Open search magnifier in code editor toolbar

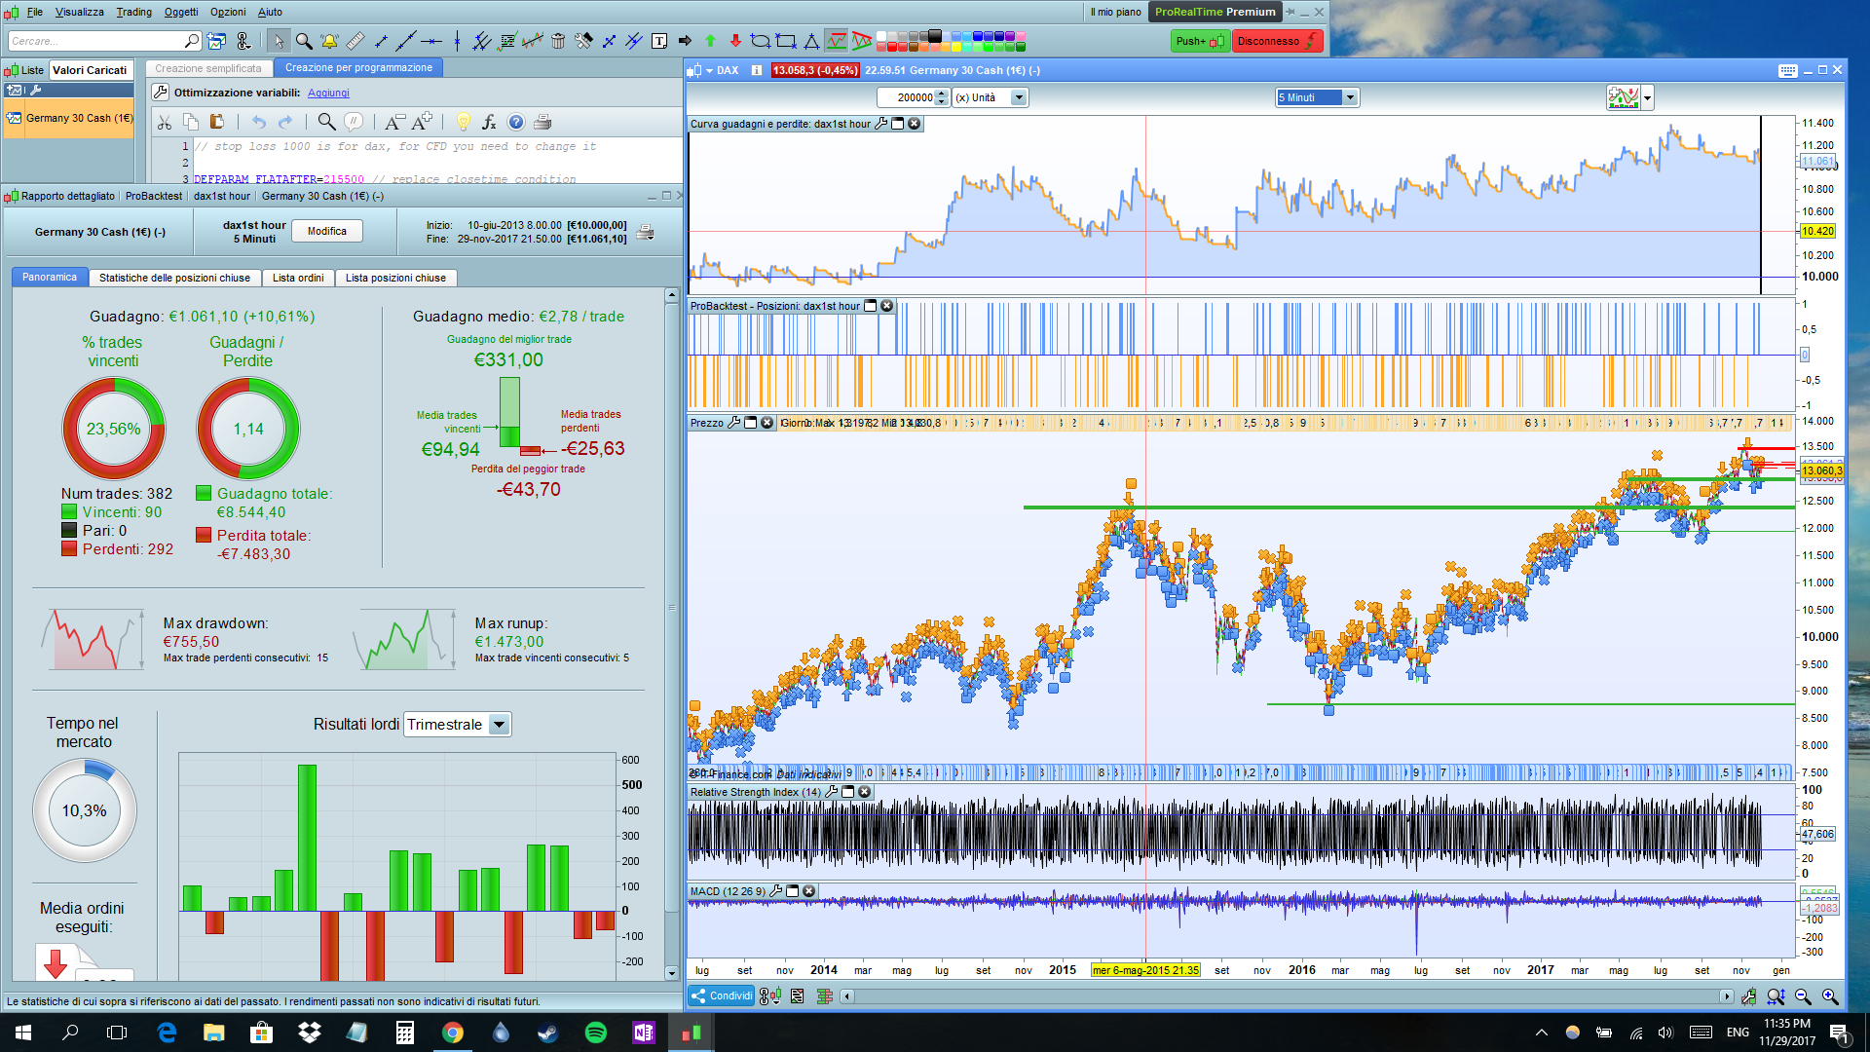326,122
